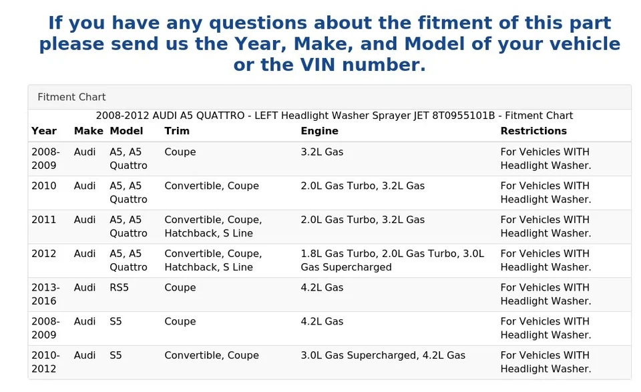This screenshot has width=641, height=392.
Task: Select the 2010-2012 year cell
Action: point(45,362)
